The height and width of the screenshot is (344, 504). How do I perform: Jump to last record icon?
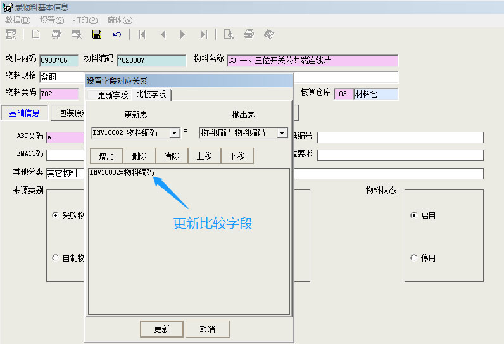203,34
